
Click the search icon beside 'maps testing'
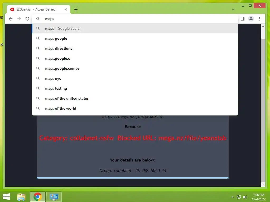click(38, 88)
